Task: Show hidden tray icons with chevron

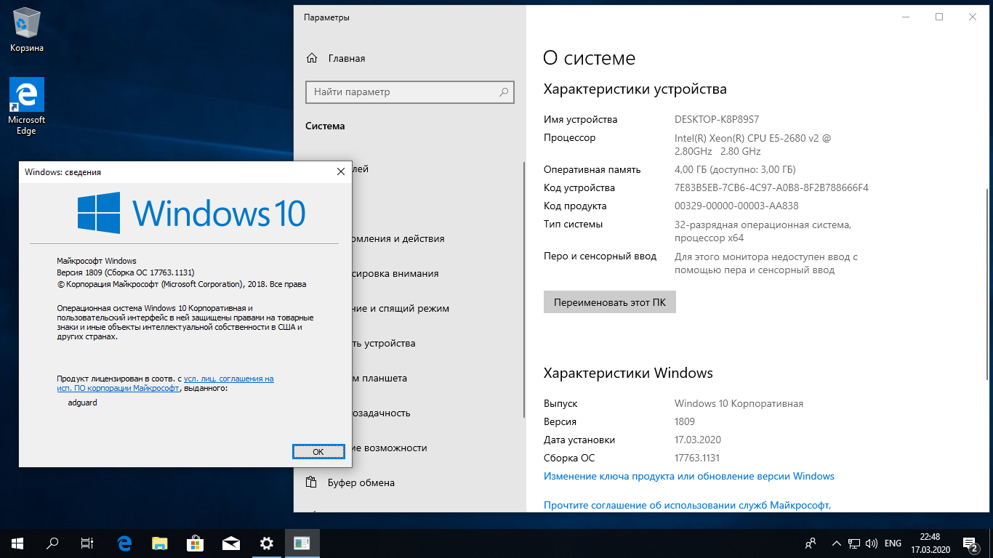Action: click(x=837, y=543)
